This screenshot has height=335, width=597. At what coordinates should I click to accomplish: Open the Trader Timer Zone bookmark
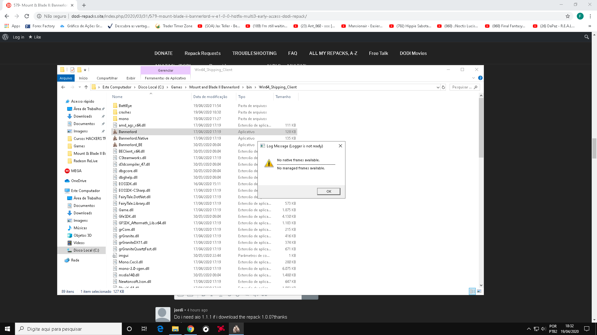(x=174, y=26)
